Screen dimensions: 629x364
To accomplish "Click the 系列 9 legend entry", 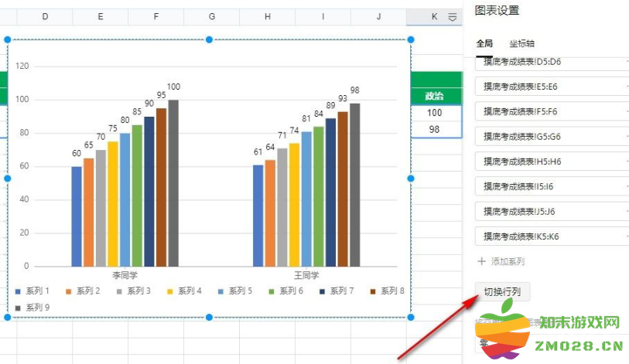I will 33,307.
